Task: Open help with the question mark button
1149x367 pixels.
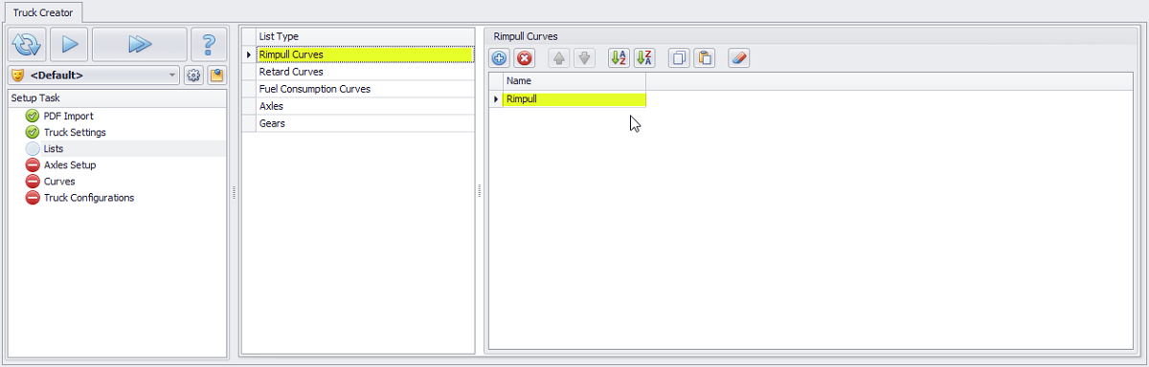Action: [209, 44]
